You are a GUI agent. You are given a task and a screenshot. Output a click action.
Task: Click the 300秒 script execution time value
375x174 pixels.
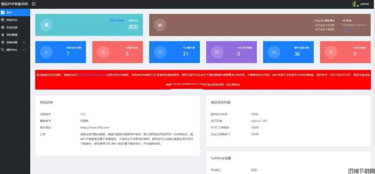click(x=255, y=114)
